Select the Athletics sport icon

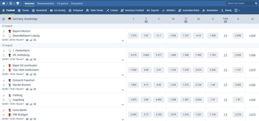point(163,11)
